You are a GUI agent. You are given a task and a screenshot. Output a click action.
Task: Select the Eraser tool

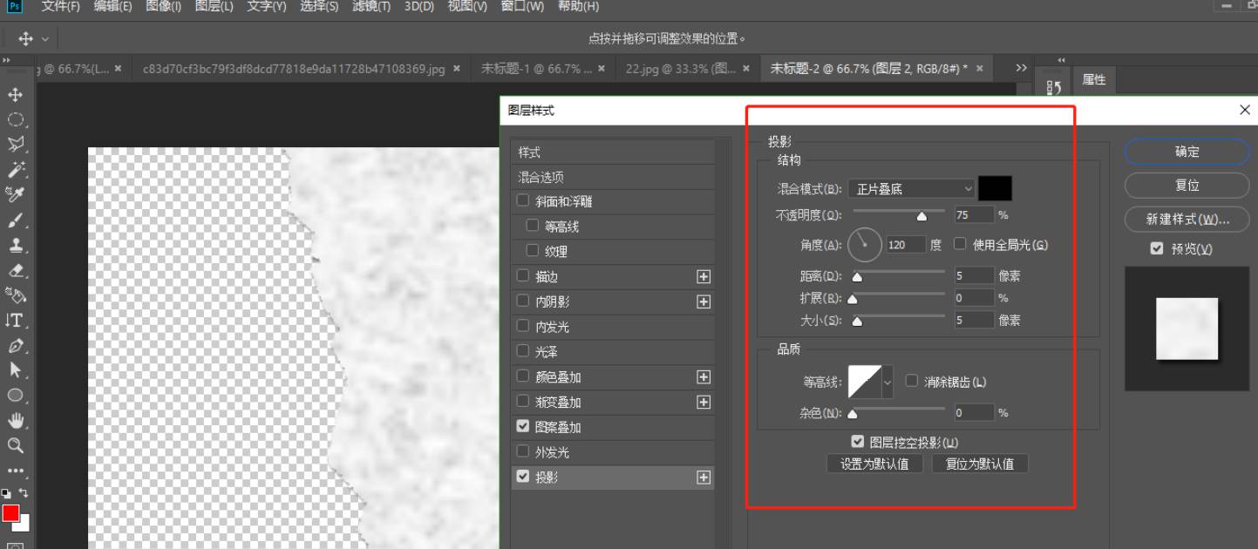pyautogui.click(x=15, y=270)
